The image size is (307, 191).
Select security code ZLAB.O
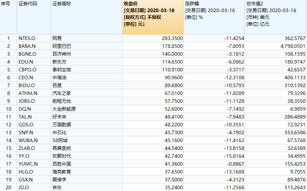point(27,148)
